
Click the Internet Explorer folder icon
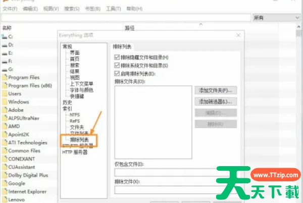click(x=5, y=191)
